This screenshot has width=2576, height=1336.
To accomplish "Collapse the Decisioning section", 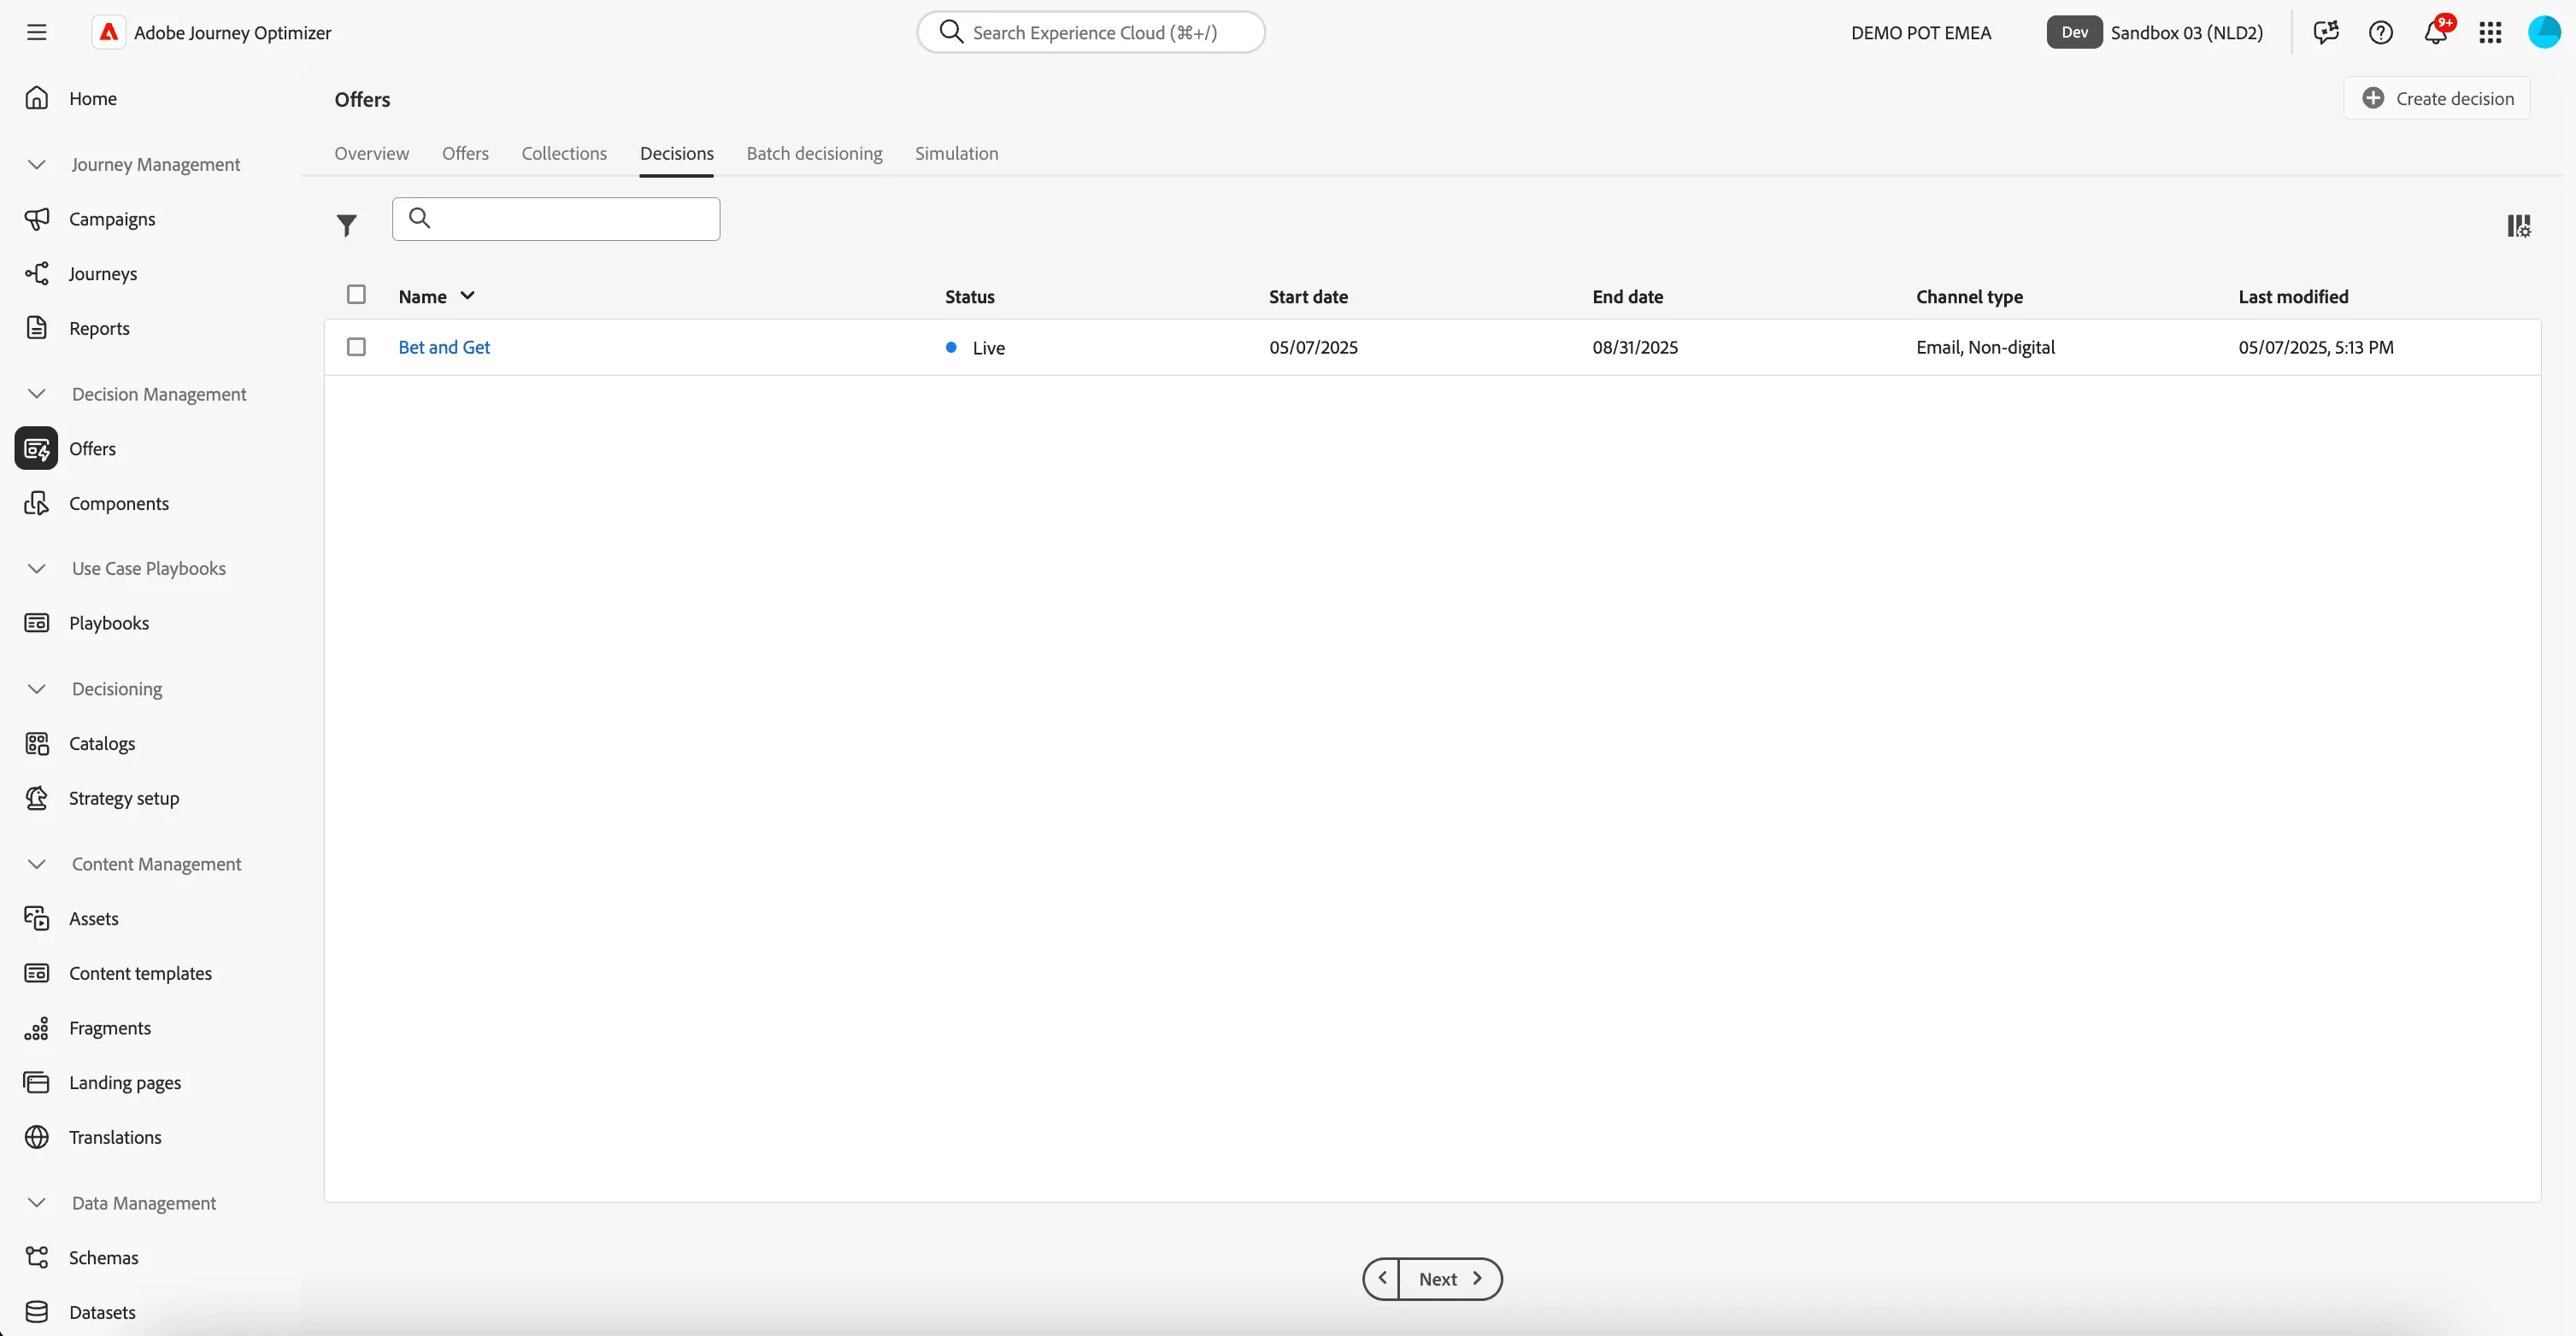I will pos(37,689).
